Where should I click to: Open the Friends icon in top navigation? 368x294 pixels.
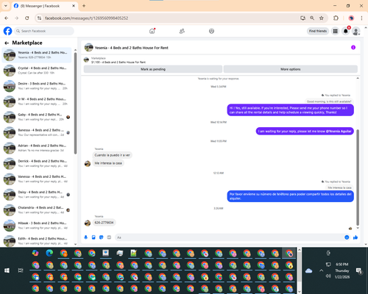coord(182,31)
